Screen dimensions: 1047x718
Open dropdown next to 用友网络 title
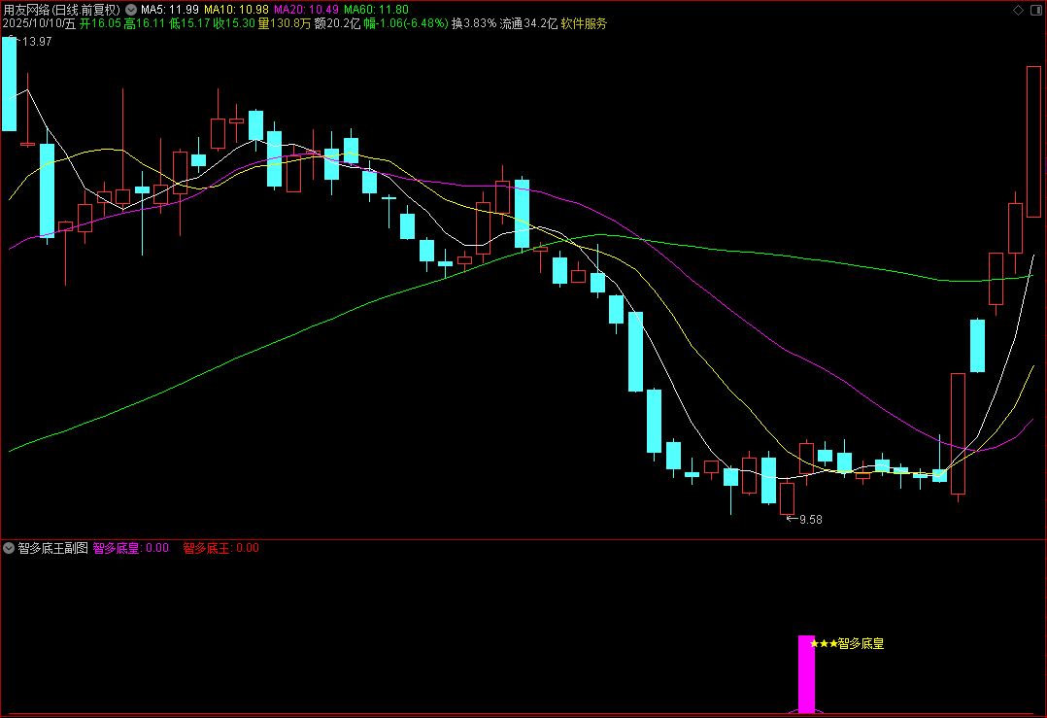coord(131,10)
